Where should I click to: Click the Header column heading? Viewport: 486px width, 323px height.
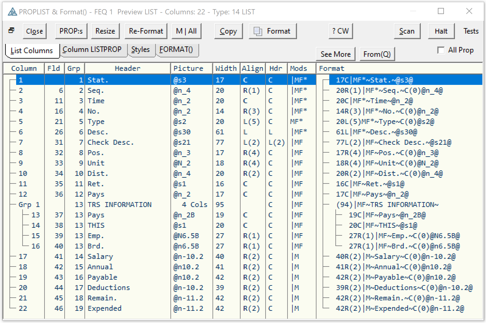(127, 68)
